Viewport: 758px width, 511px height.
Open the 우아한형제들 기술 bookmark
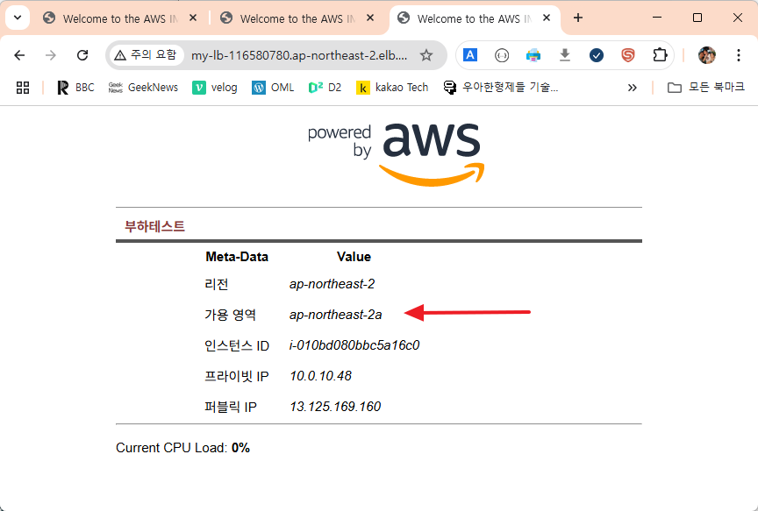pyautogui.click(x=501, y=88)
